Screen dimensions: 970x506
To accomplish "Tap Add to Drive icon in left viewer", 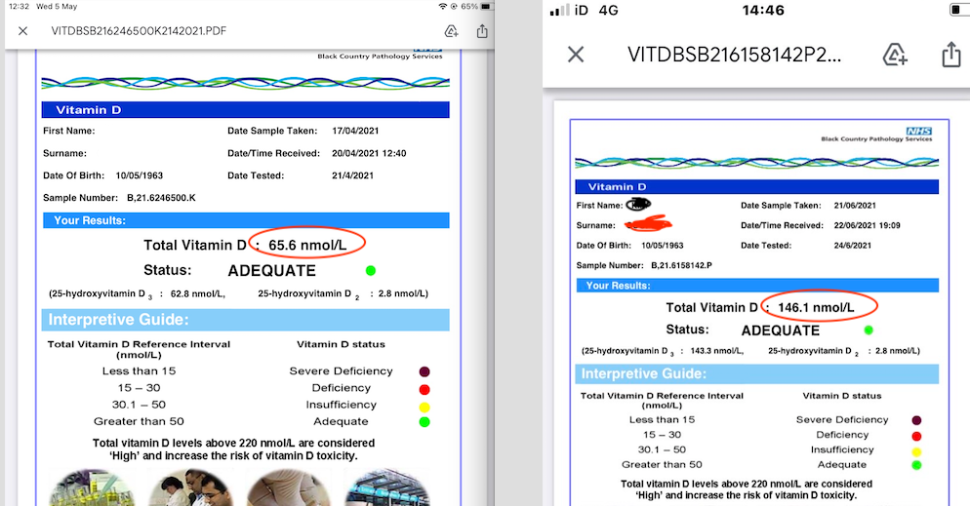I will [451, 31].
